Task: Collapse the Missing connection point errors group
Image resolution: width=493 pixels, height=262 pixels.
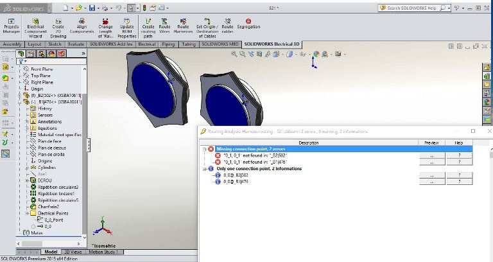Action: (204, 149)
